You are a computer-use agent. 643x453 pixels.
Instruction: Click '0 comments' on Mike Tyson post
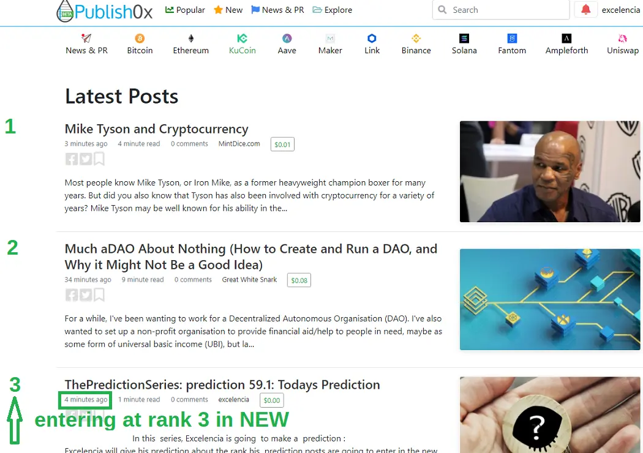coord(189,143)
